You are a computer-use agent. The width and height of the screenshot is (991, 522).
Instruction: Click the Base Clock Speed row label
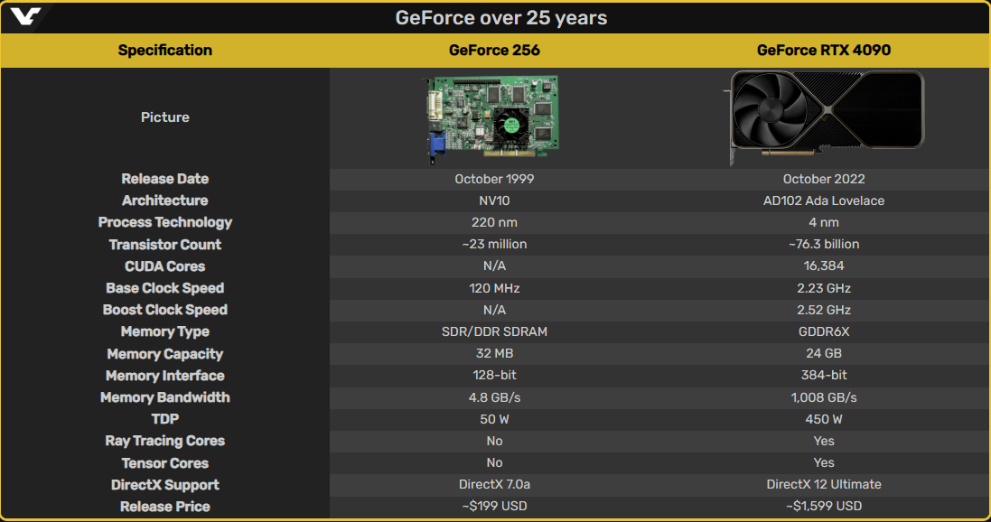[165, 288]
